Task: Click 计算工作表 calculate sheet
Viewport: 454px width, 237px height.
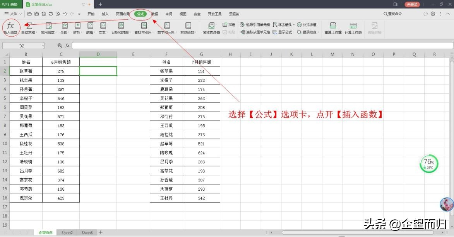Action: pos(353,28)
